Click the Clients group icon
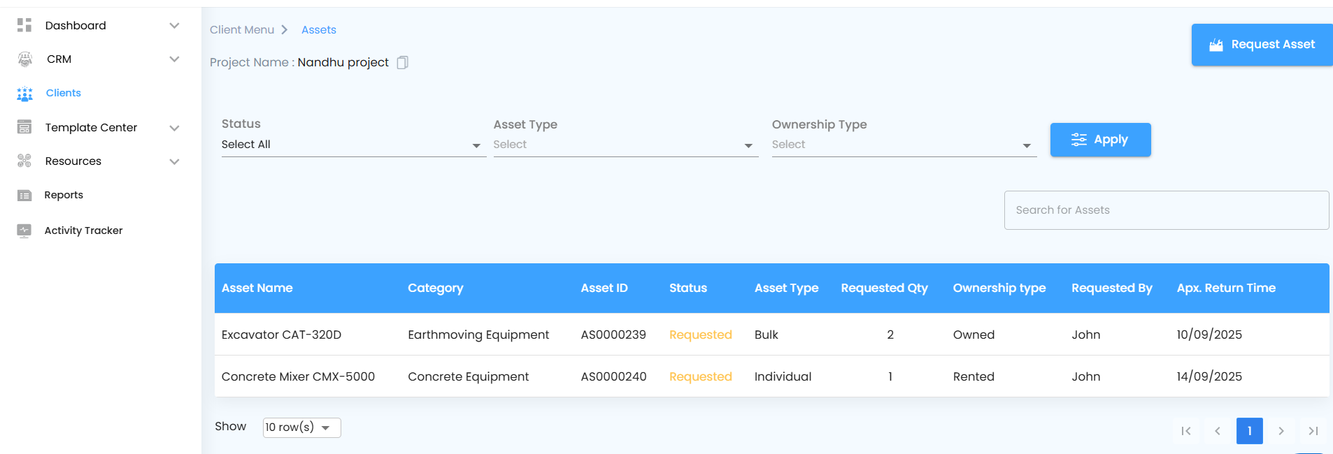The image size is (1333, 454). click(25, 94)
